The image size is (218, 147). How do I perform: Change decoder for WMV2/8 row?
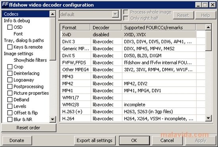point(106,105)
